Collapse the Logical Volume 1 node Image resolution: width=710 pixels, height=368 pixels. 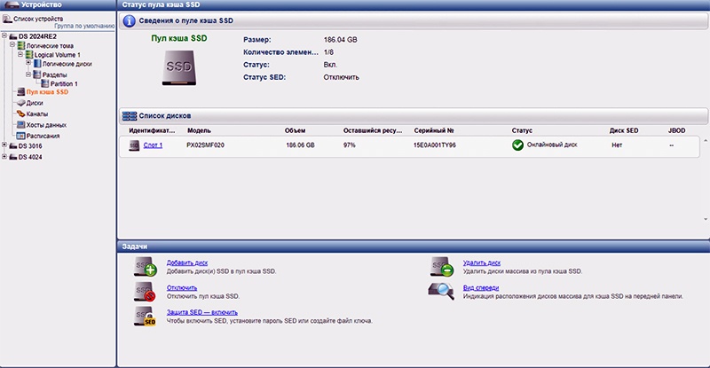[20, 54]
